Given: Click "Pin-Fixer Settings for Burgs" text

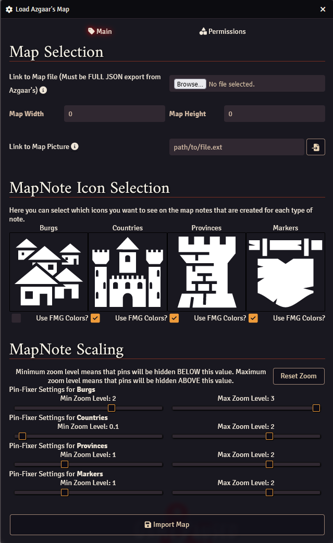Looking at the screenshot, I should coord(52,390).
